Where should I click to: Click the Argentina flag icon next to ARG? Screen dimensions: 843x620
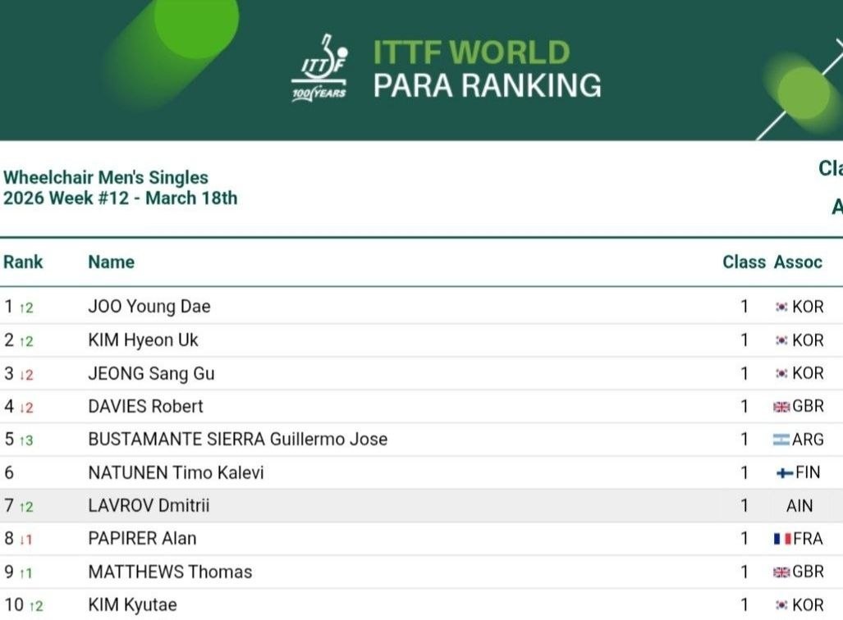point(781,440)
